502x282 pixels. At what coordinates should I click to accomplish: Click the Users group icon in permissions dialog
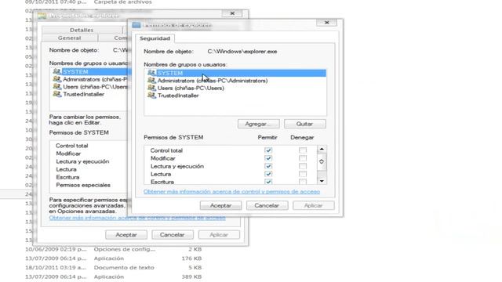click(151, 88)
